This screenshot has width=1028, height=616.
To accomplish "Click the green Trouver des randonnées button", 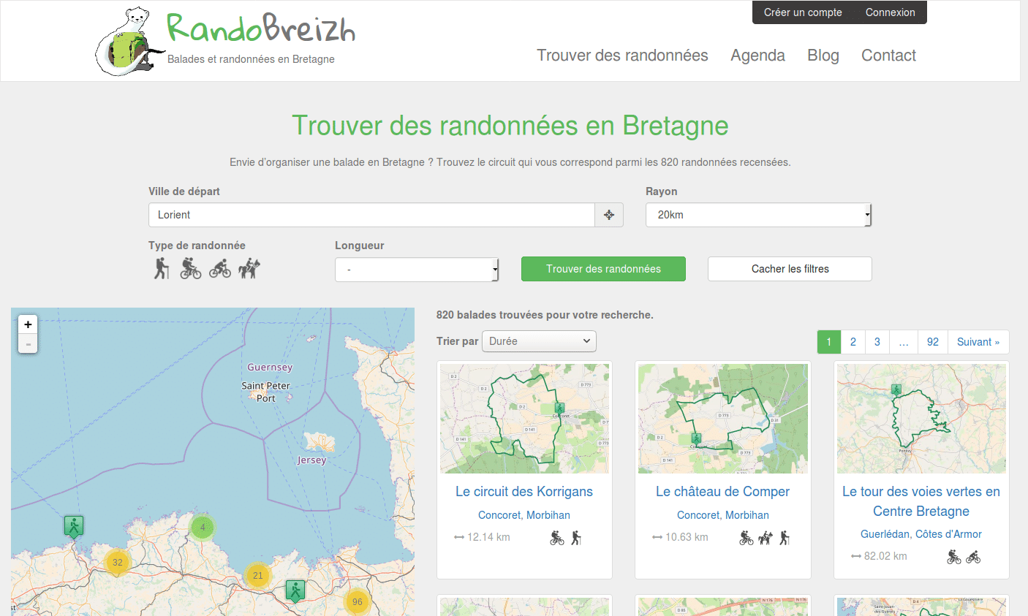I will click(603, 269).
